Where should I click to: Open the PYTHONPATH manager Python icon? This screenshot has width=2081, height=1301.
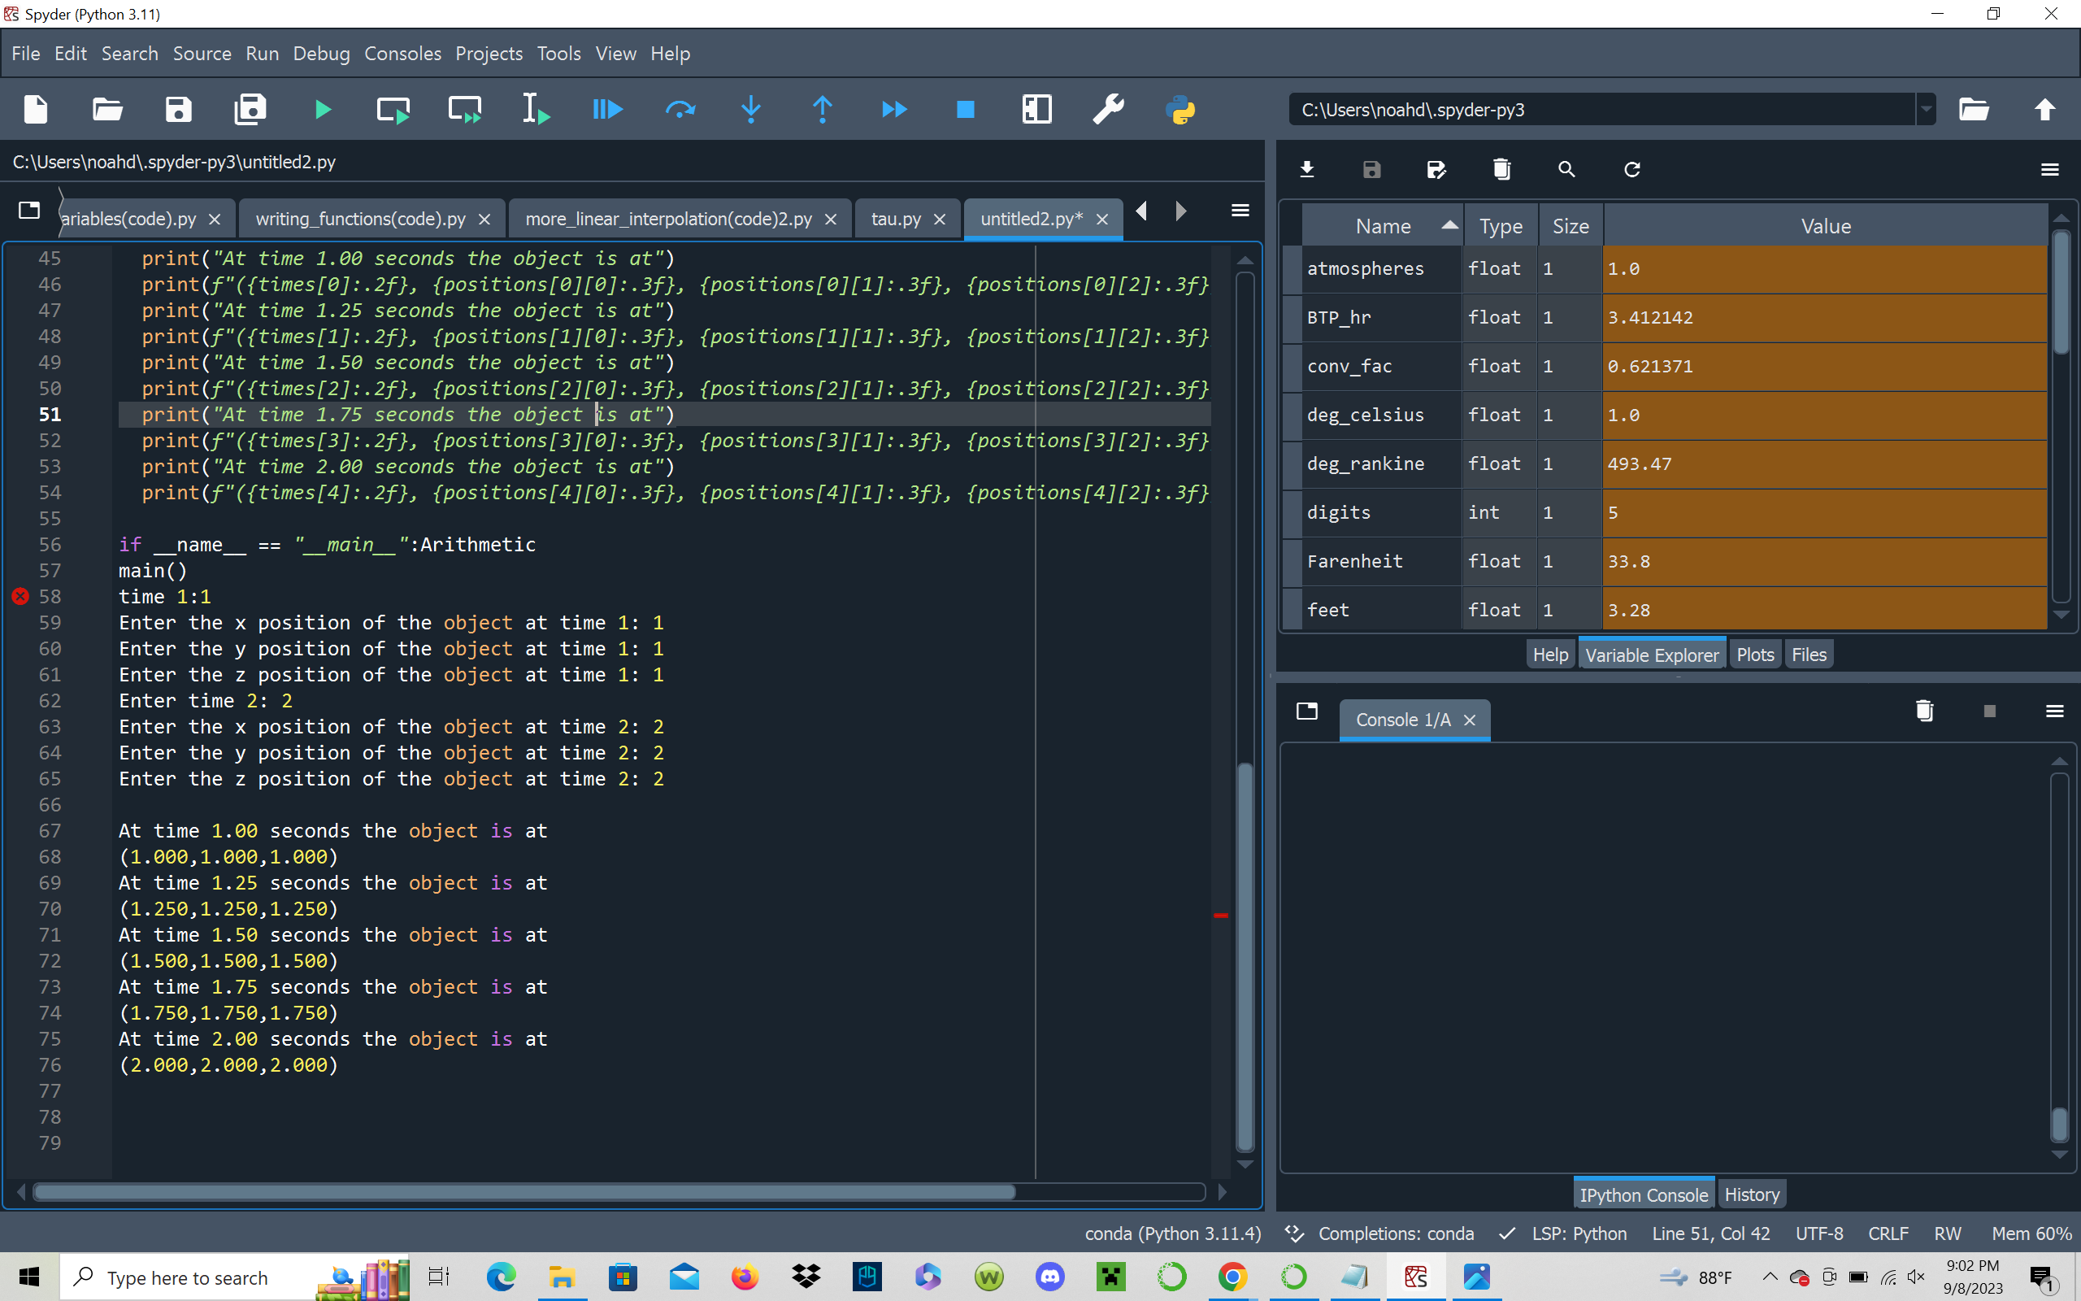pos(1180,109)
